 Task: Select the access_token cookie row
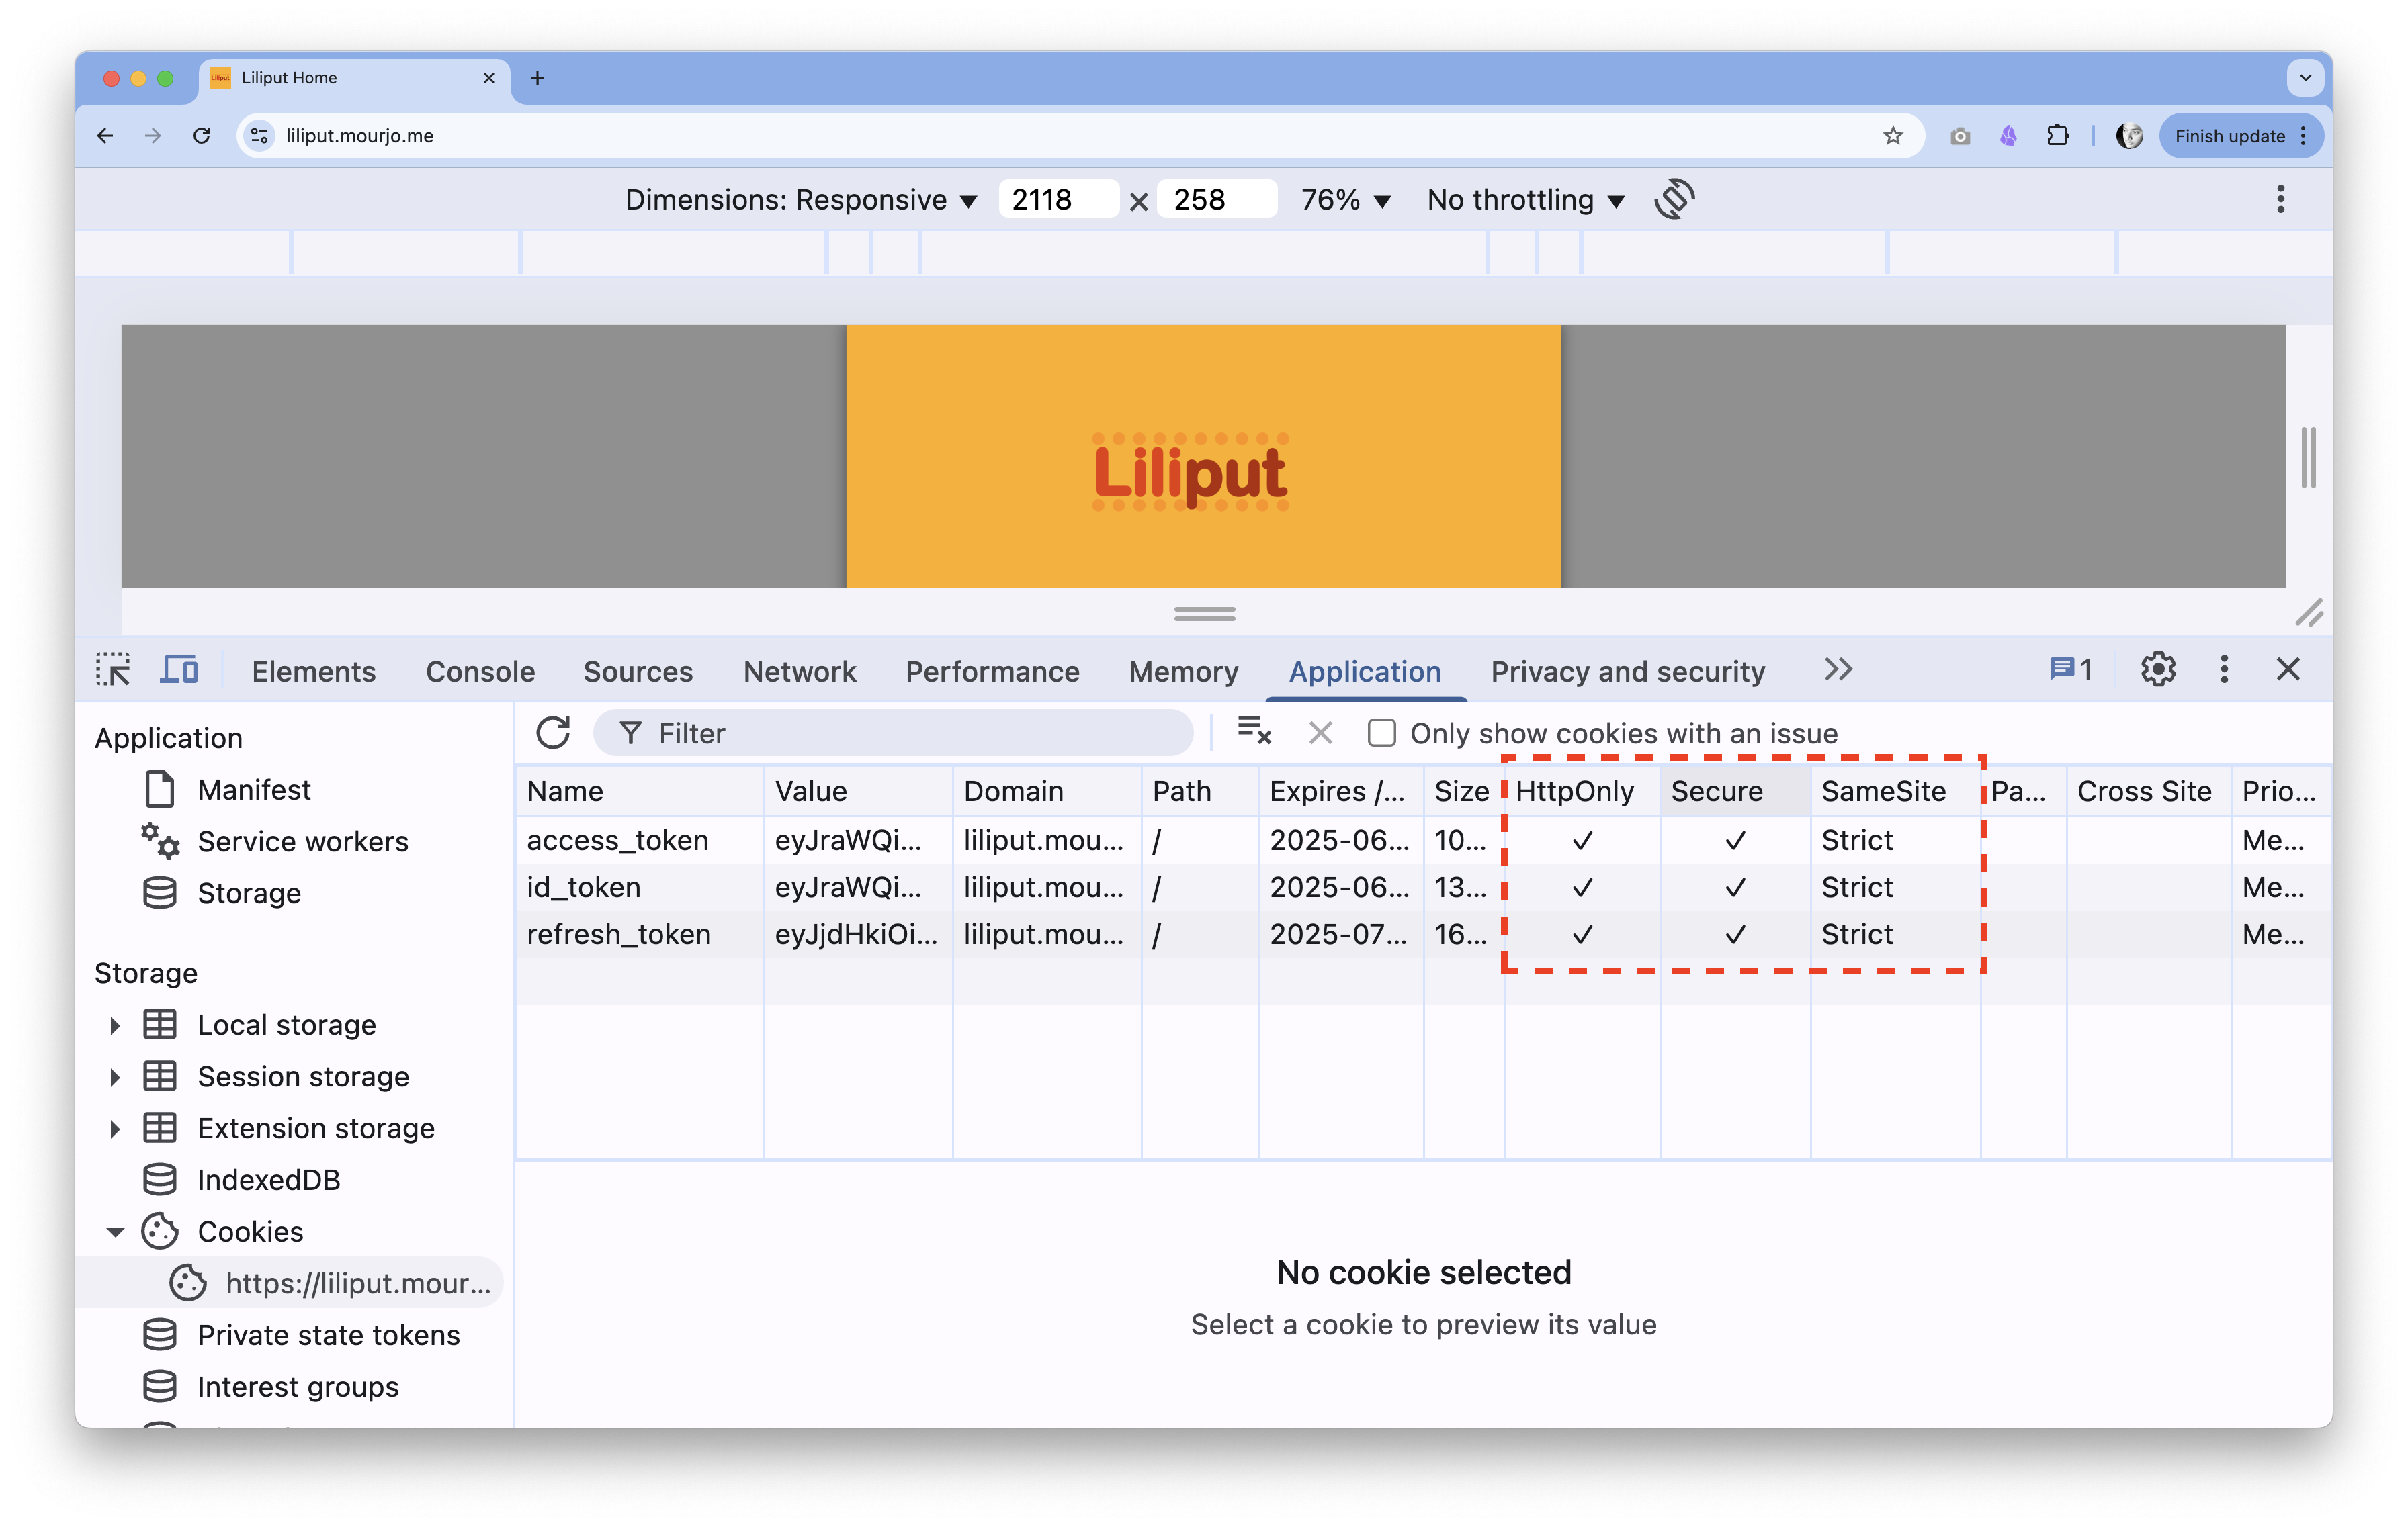point(618,841)
